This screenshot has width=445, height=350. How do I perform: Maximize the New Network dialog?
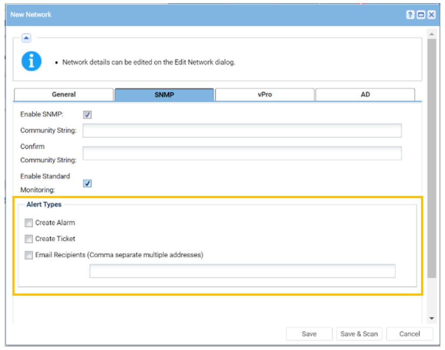pyautogui.click(x=421, y=14)
